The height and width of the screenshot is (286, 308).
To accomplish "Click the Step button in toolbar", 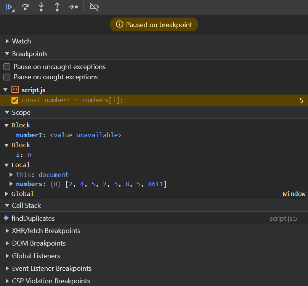I will (x=73, y=7).
